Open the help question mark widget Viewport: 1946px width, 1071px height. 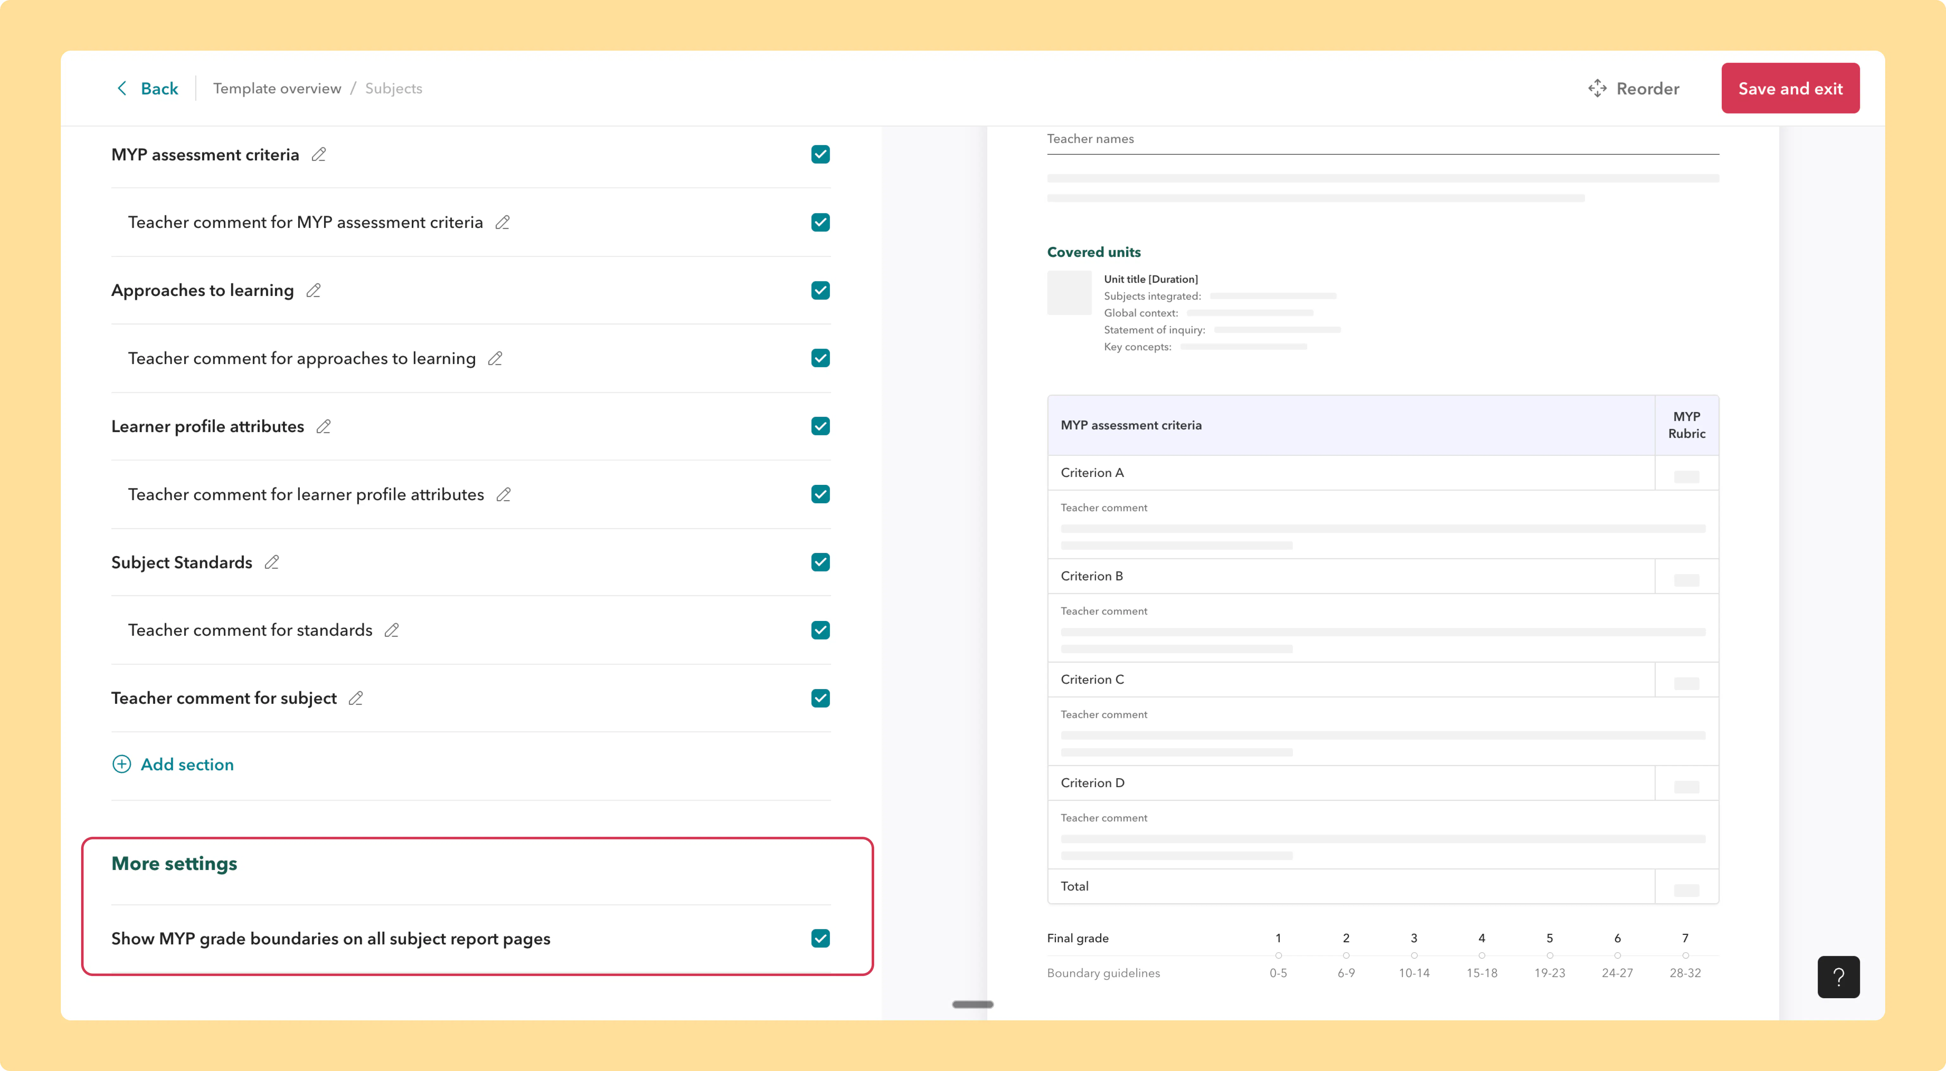[x=1838, y=977]
